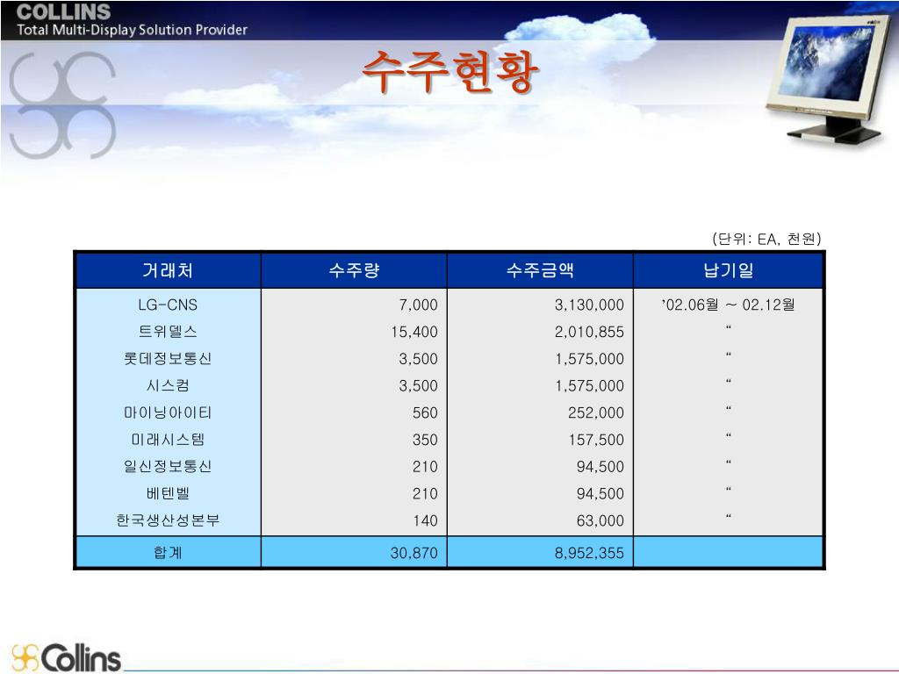Click the 수주금액 column header
Screen dimensions: 899x674
(540, 270)
